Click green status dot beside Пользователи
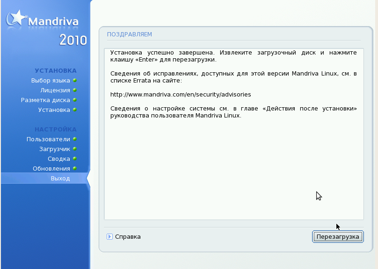The height and width of the screenshot is (269, 378). [x=75, y=139]
